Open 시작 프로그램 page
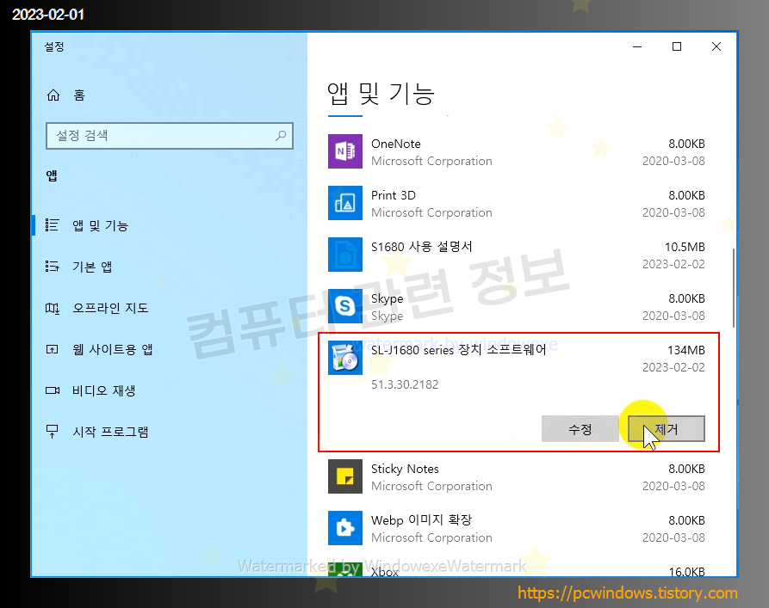This screenshot has height=608, width=769. [110, 432]
